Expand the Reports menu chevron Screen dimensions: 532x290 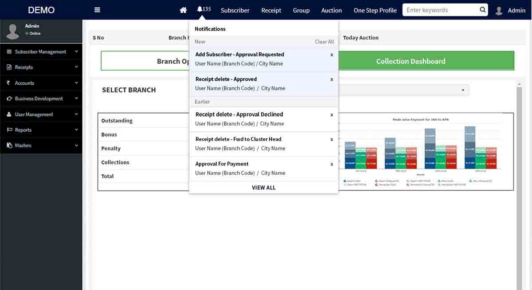(76, 130)
